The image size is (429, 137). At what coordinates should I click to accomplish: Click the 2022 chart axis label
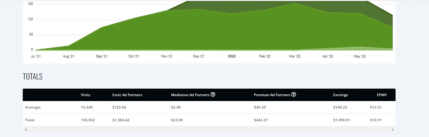232,56
